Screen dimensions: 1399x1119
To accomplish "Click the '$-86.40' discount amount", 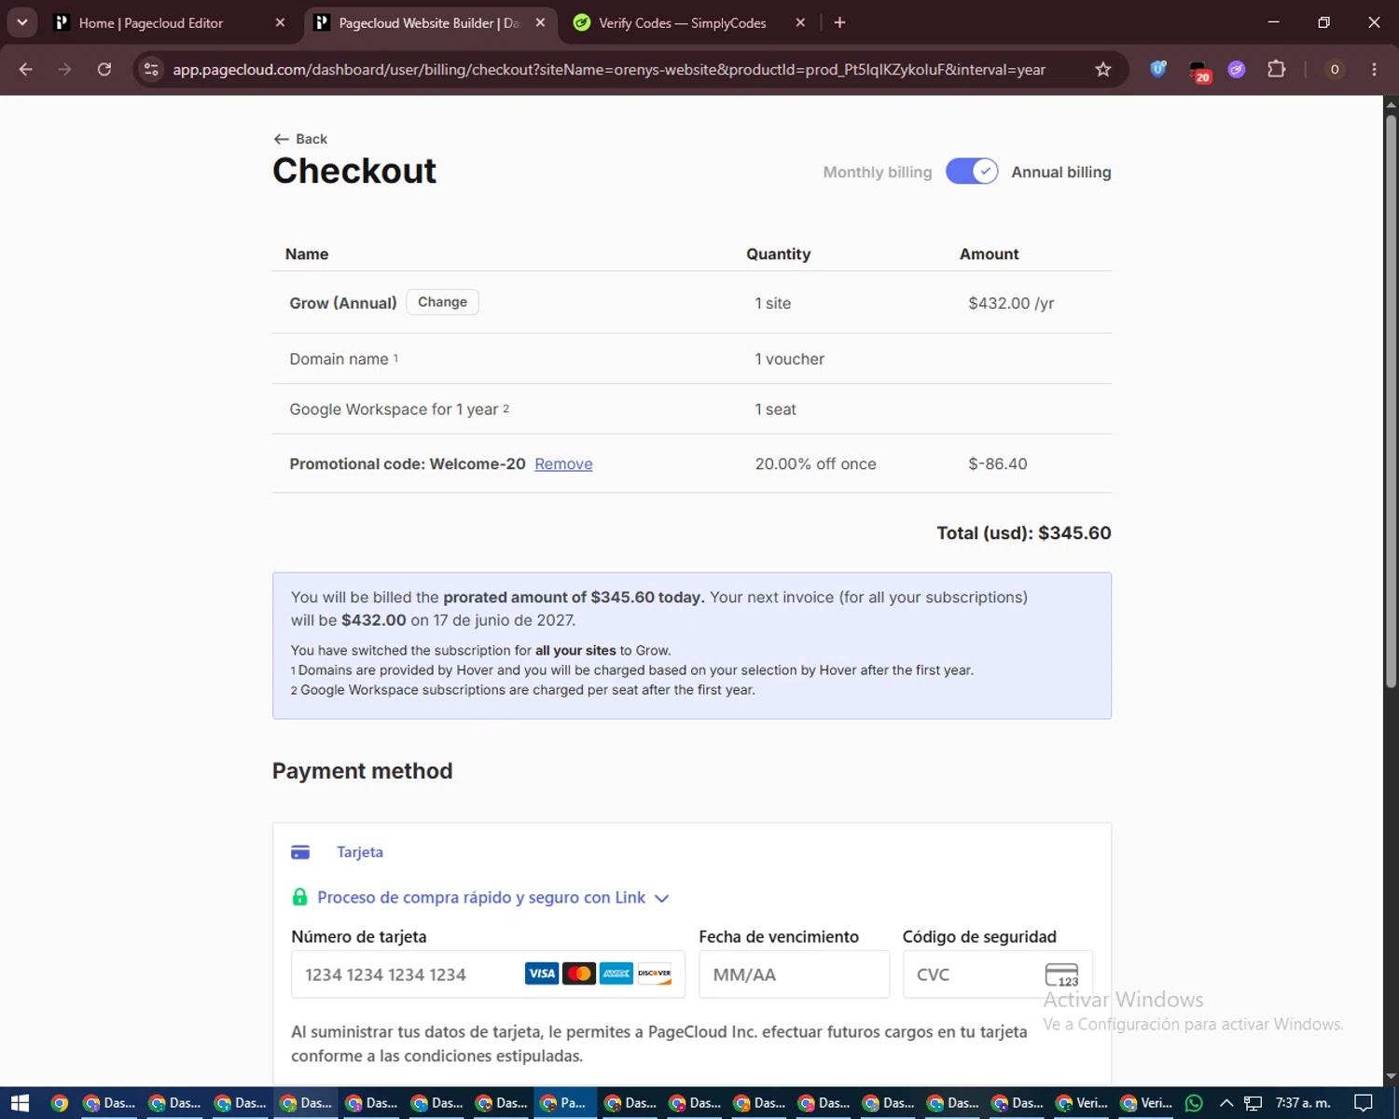I will pyautogui.click(x=998, y=463).
